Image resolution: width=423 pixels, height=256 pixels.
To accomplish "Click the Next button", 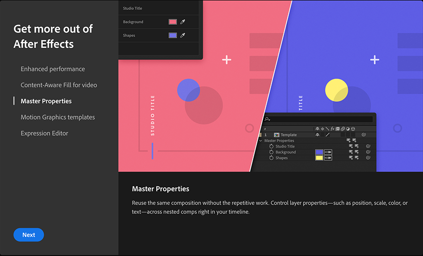I will (29, 235).
